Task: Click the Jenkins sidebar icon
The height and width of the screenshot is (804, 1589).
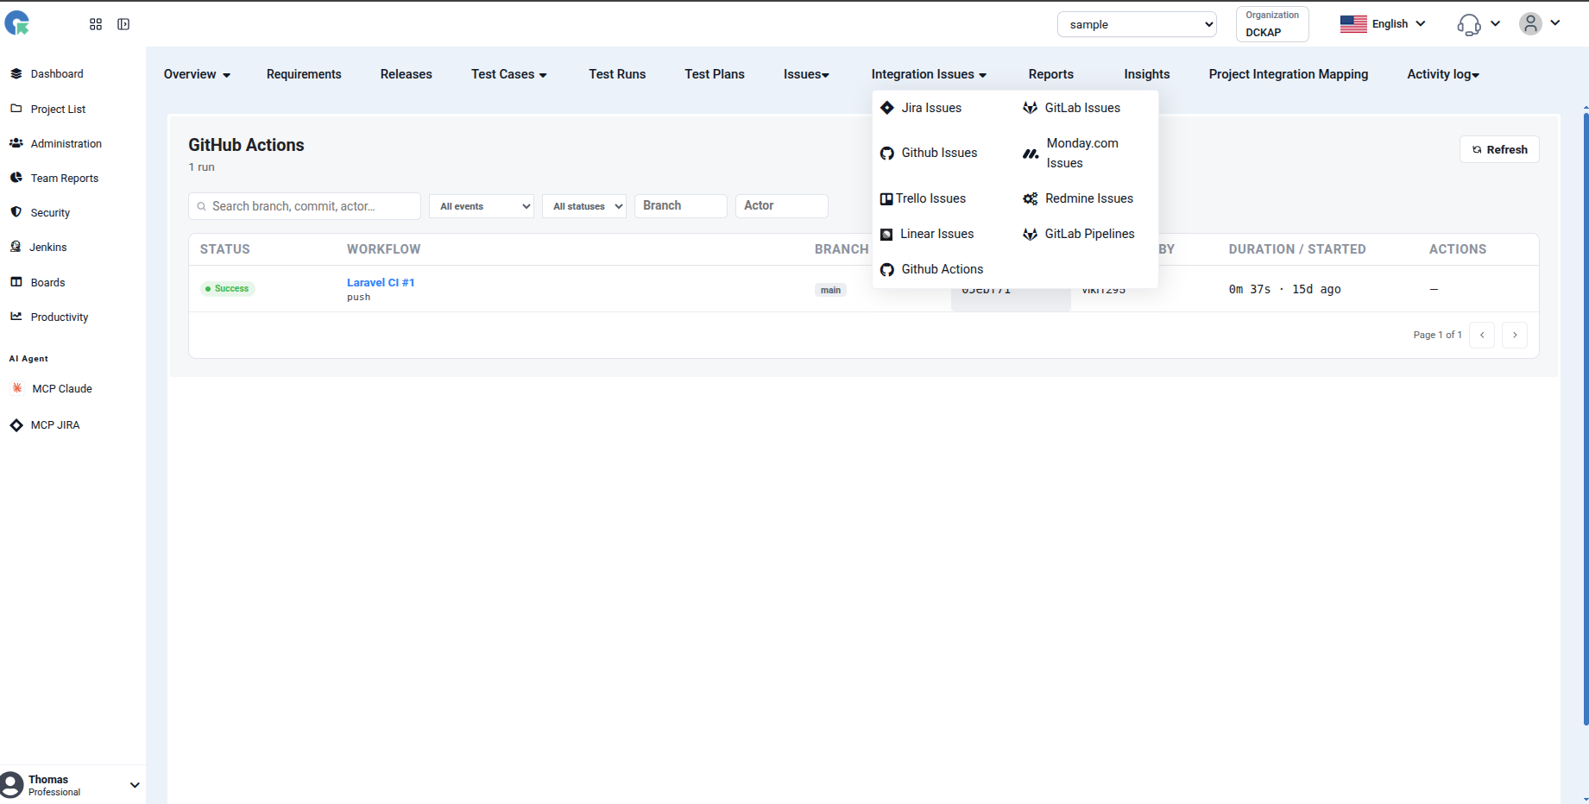Action: [16, 247]
